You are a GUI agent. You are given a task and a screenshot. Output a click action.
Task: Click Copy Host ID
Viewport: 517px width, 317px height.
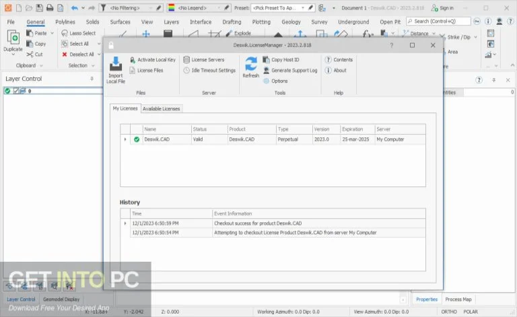[281, 60]
